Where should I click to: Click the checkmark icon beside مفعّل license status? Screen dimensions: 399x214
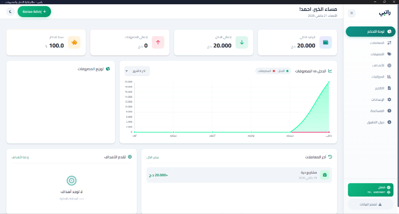(x=388, y=187)
